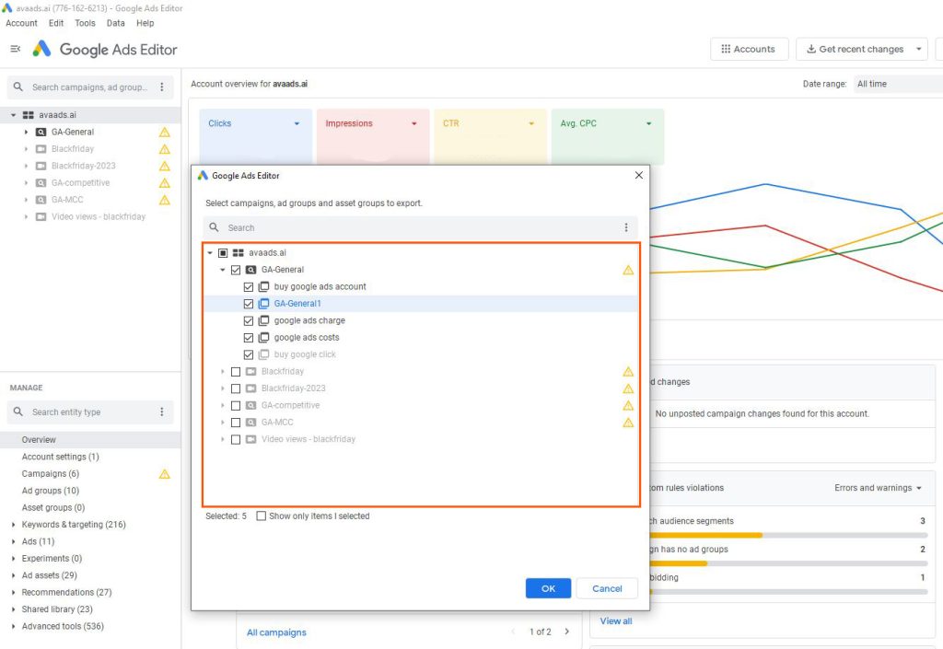Open the Get recent changes dropdown arrow
Screen dimensions: 943x649
[x=919, y=49]
